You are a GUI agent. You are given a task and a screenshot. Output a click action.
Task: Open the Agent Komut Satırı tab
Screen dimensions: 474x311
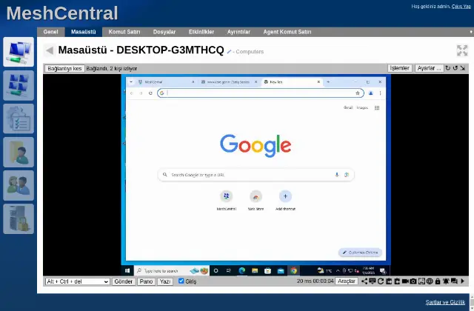pyautogui.click(x=287, y=32)
